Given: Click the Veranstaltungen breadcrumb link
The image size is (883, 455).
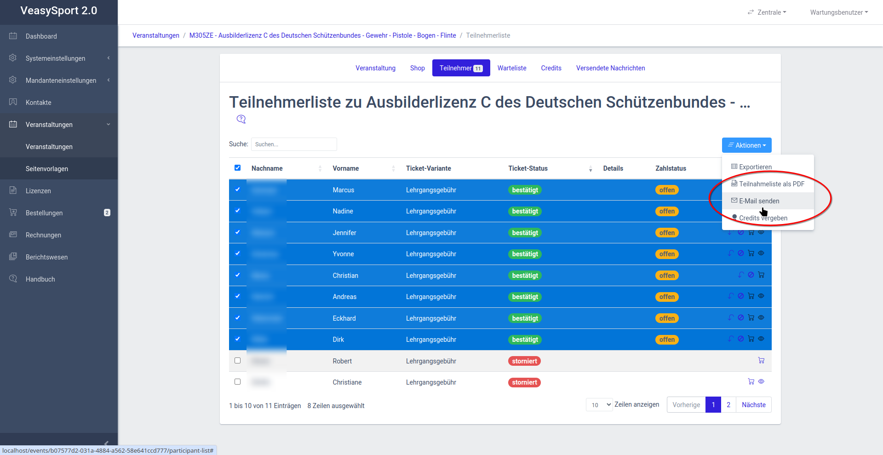Looking at the screenshot, I should [x=156, y=35].
